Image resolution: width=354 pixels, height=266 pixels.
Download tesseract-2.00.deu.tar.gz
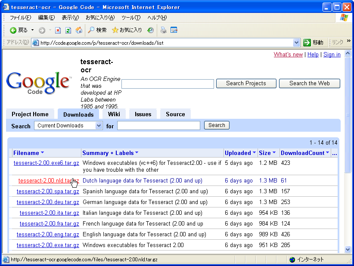(48, 202)
